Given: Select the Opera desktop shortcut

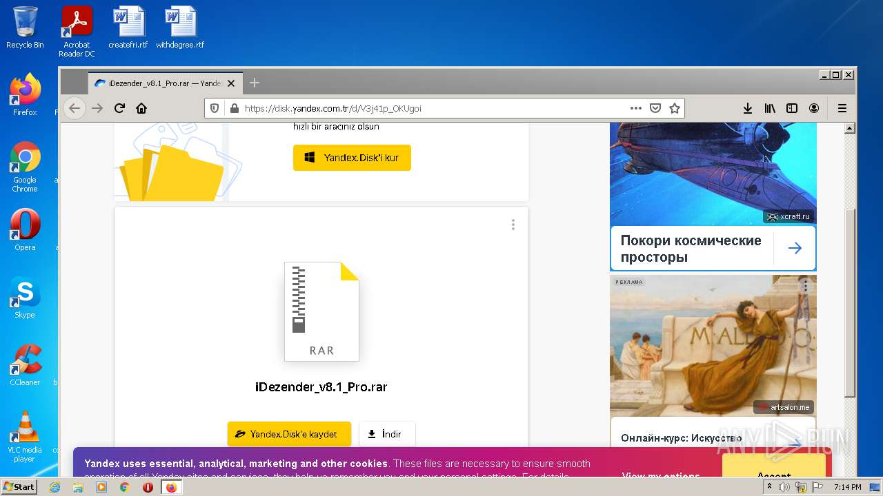Looking at the screenshot, I should coord(25,230).
